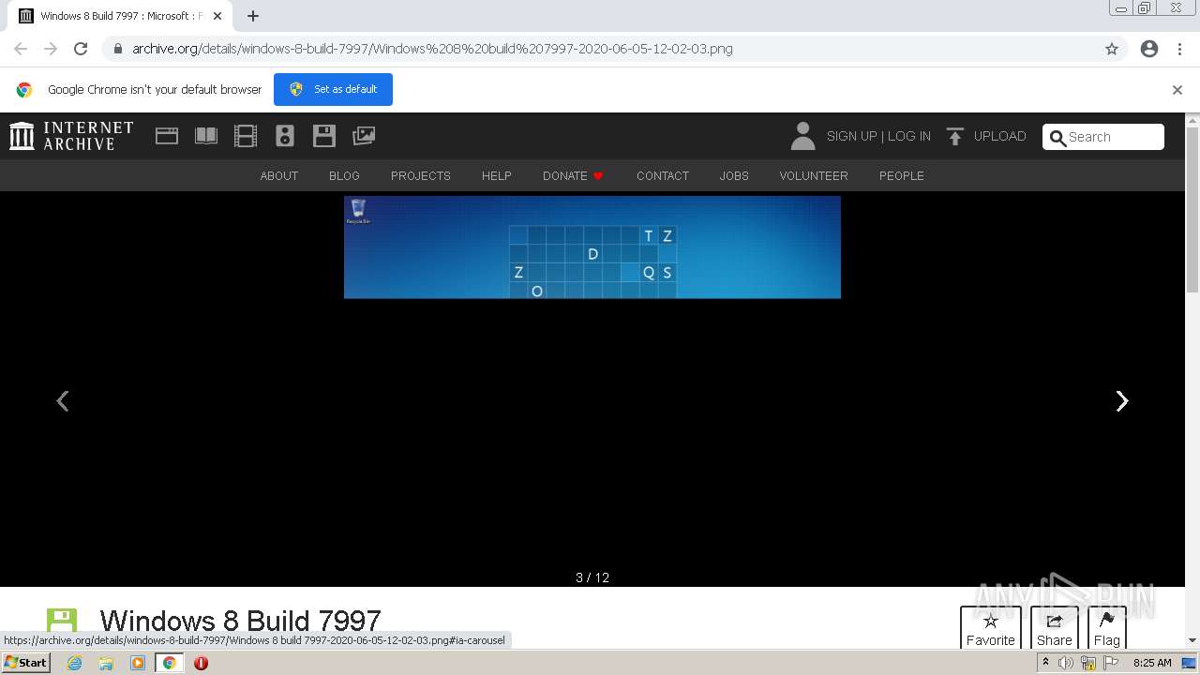The image size is (1200, 675).
Task: Dismiss the default browser notification bar
Action: click(x=1177, y=90)
